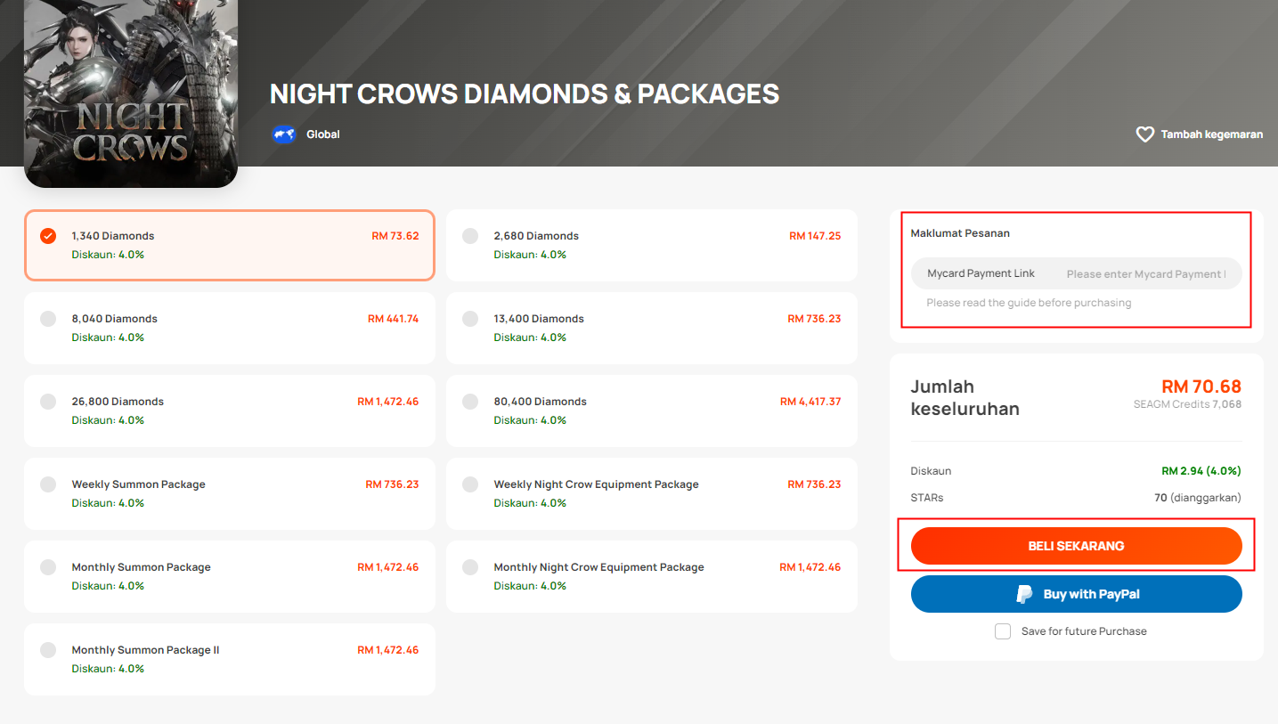Click the orange checkmark on 1,340 Diamonds
The width and height of the screenshot is (1278, 724).
coord(48,236)
